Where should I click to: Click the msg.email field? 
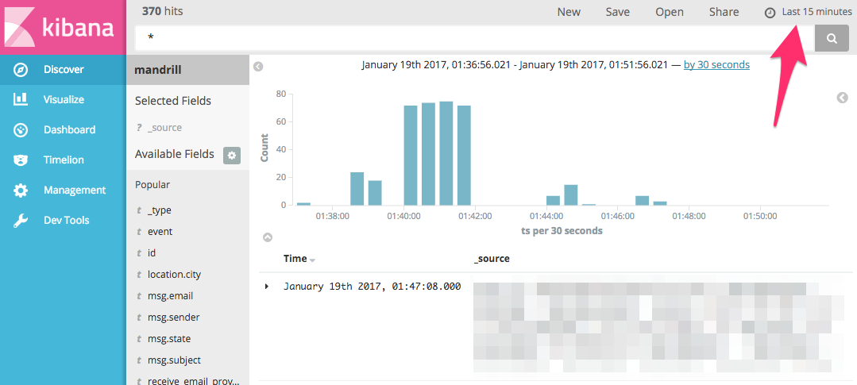point(170,296)
